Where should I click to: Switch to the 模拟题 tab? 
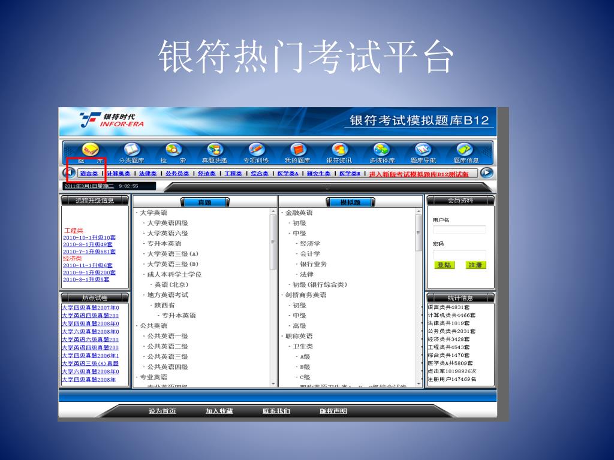point(350,202)
